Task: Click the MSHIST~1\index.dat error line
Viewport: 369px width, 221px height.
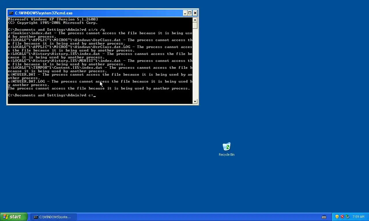Action: tap(100, 62)
